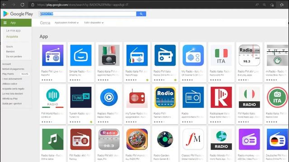Select Giochi category in sidebar

click(x=9, y=47)
